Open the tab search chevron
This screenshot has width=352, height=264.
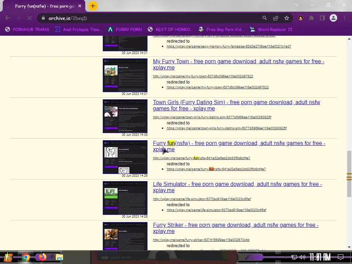pos(297,5)
